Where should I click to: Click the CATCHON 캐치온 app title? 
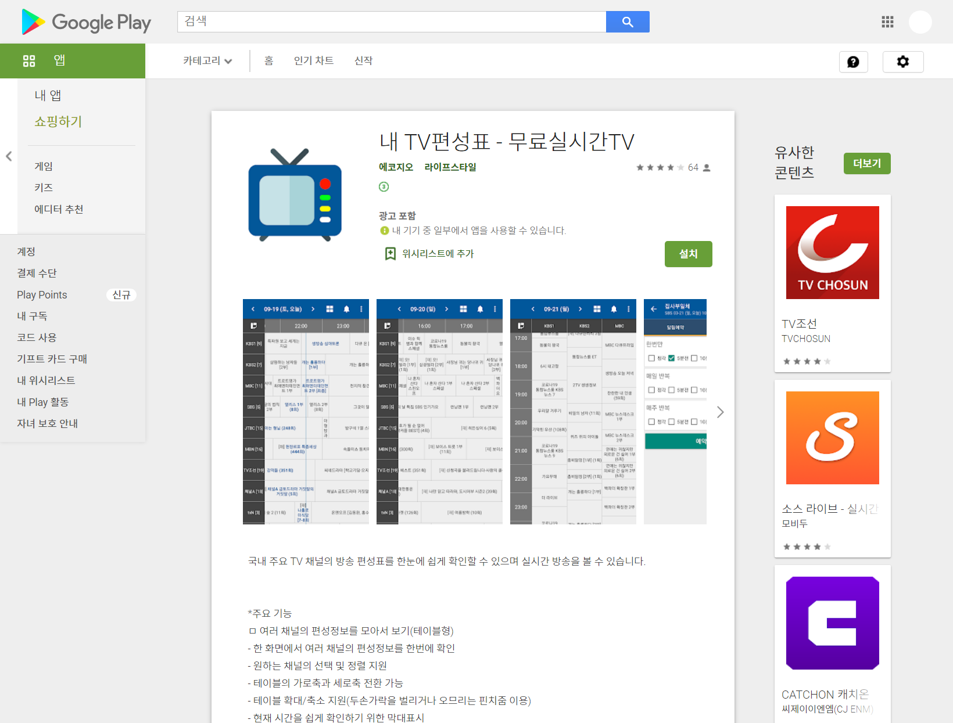click(825, 695)
